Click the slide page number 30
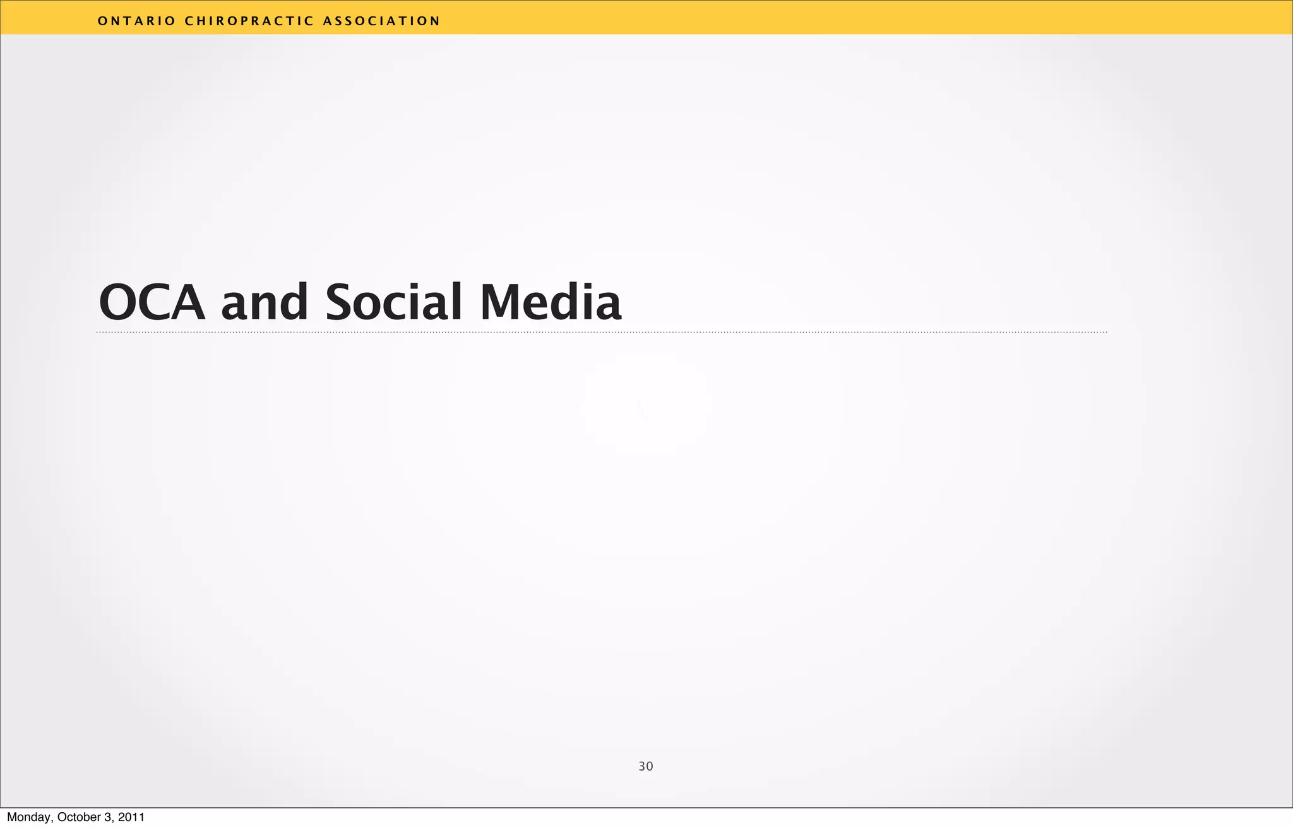The width and height of the screenshot is (1293, 828). (x=645, y=766)
